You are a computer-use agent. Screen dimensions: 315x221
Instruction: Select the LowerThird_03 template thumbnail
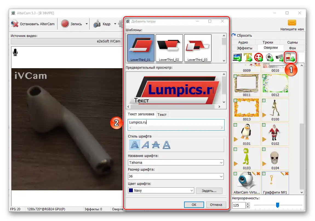click(198, 48)
